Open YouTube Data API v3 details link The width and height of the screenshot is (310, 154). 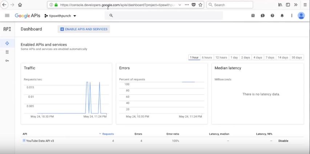pyautogui.click(x=40, y=141)
